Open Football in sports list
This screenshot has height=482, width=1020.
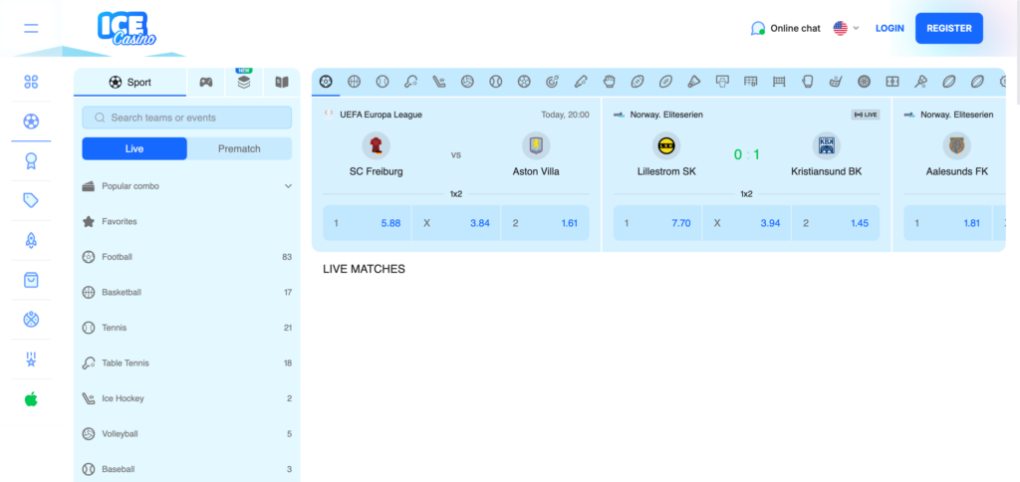coord(186,257)
